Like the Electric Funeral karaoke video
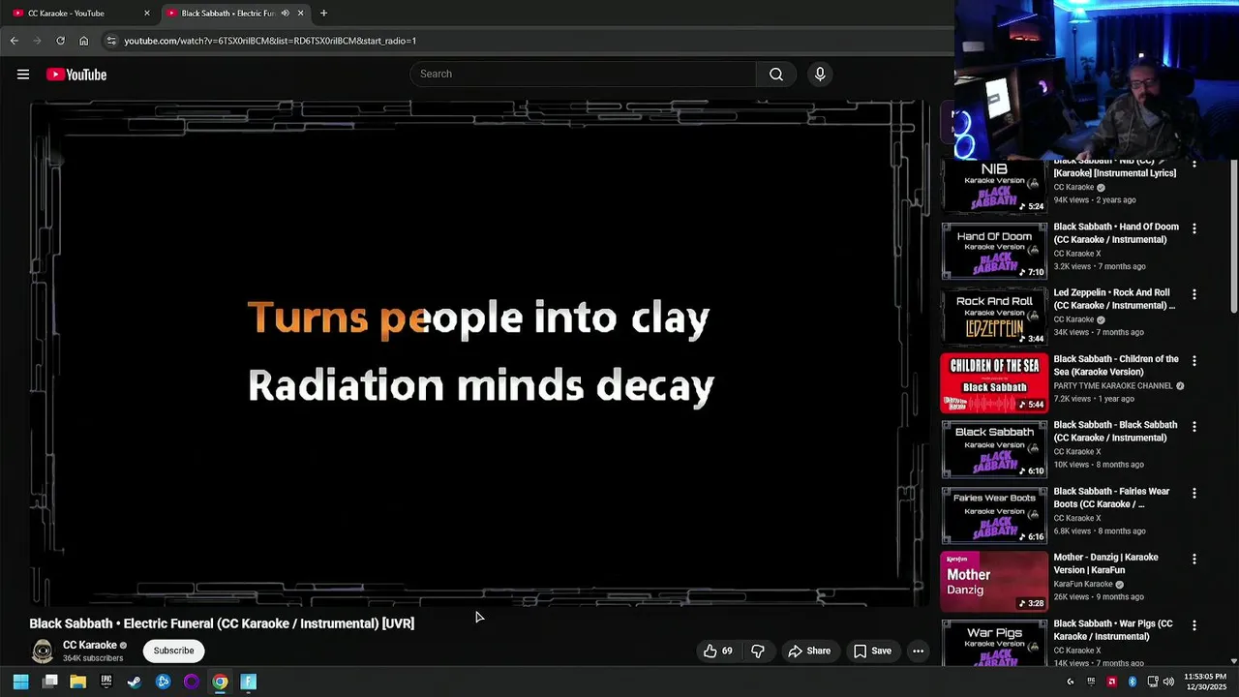Image resolution: width=1239 pixels, height=697 pixels. (x=717, y=651)
